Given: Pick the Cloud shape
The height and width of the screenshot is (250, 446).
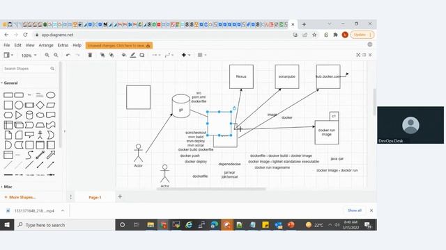Looking at the screenshot, I should coord(40,115).
